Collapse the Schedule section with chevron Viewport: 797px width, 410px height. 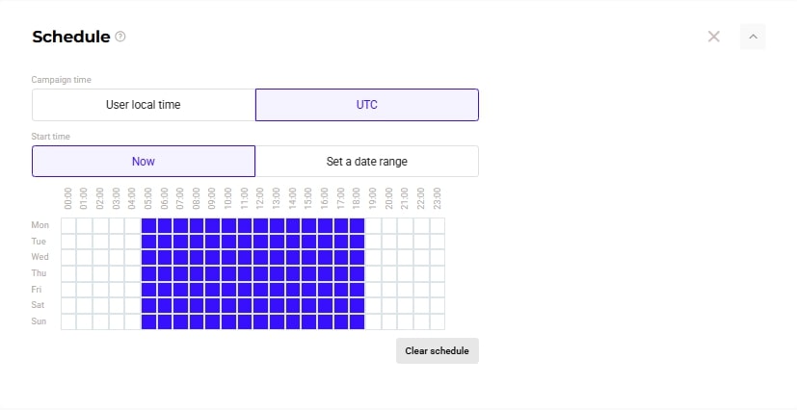[x=753, y=37]
